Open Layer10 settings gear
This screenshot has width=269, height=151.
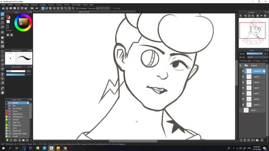pyautogui.click(x=264, y=71)
